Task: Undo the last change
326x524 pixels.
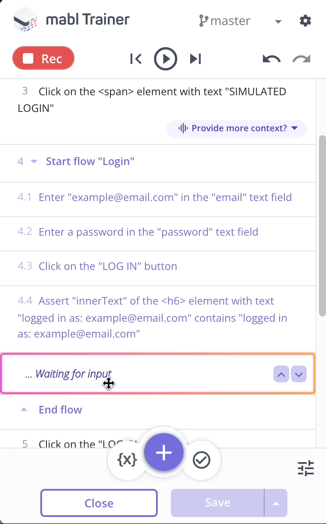Action: pos(272,59)
